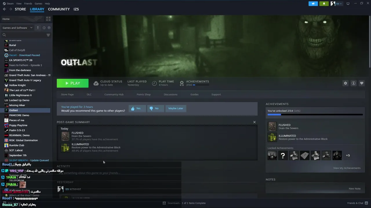Close the Post-Game Summary panel
Viewport: 371px width, 208px height.
(x=254, y=122)
